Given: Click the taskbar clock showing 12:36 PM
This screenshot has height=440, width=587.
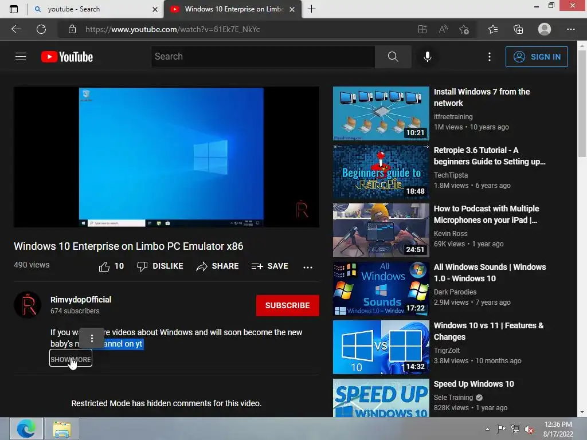Looking at the screenshot, I should (558, 429).
